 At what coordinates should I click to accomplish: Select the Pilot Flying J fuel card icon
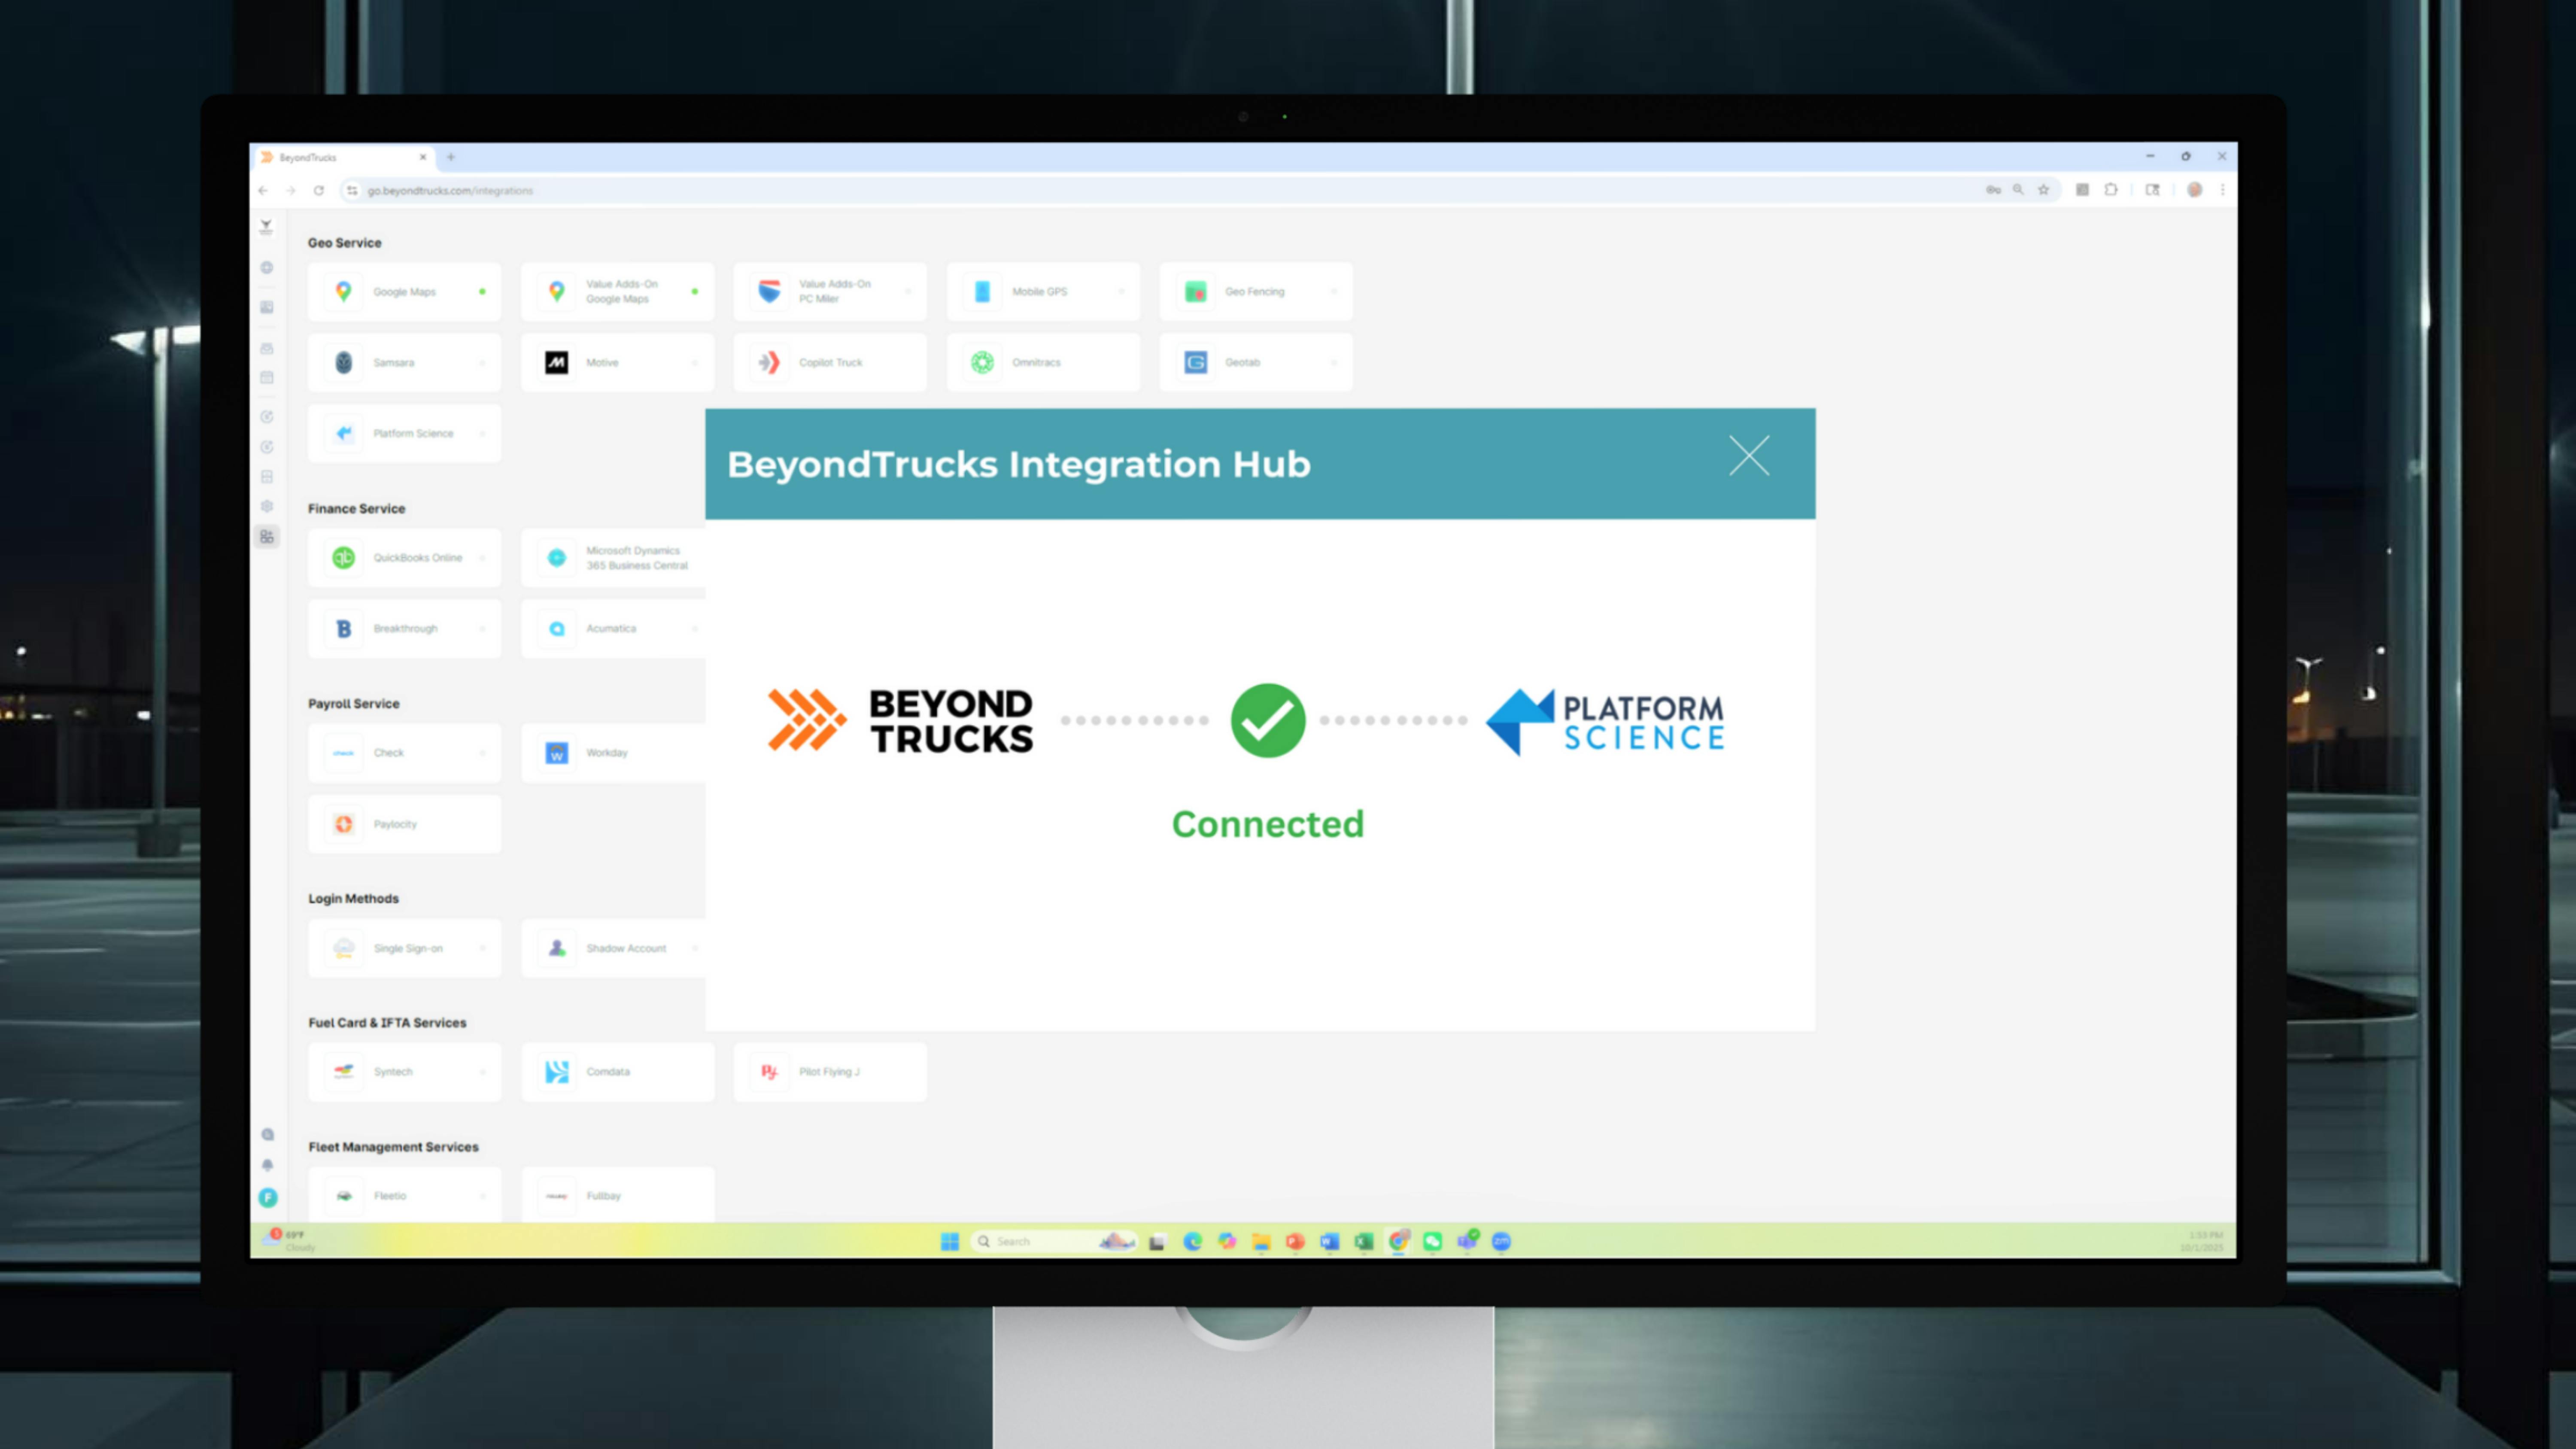click(769, 1071)
